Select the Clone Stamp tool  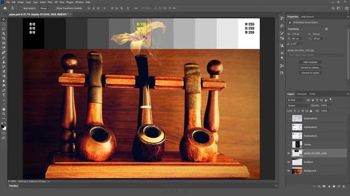click(4, 62)
